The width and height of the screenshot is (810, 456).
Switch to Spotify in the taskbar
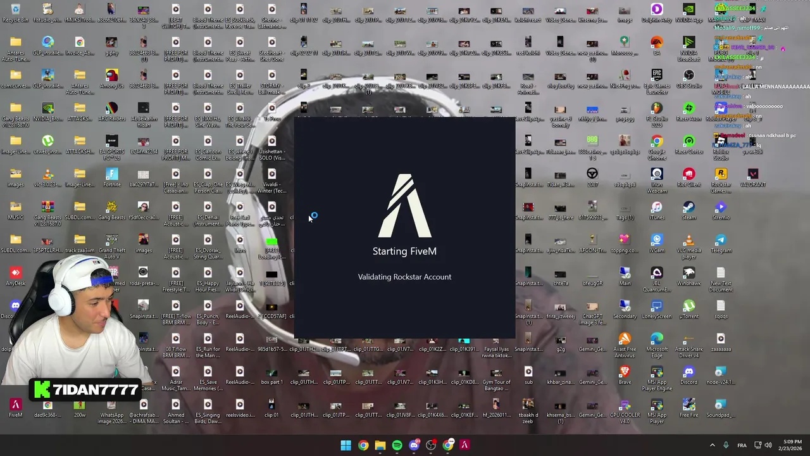[x=397, y=445]
